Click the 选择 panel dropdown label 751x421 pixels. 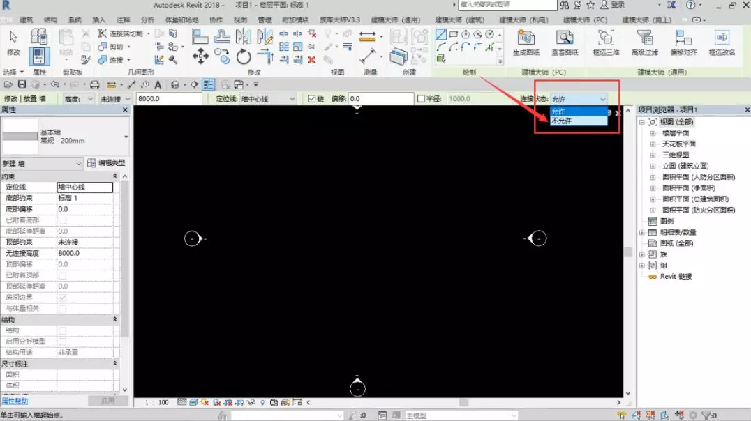click(13, 72)
